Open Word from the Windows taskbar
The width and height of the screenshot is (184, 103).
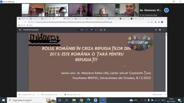point(95,100)
